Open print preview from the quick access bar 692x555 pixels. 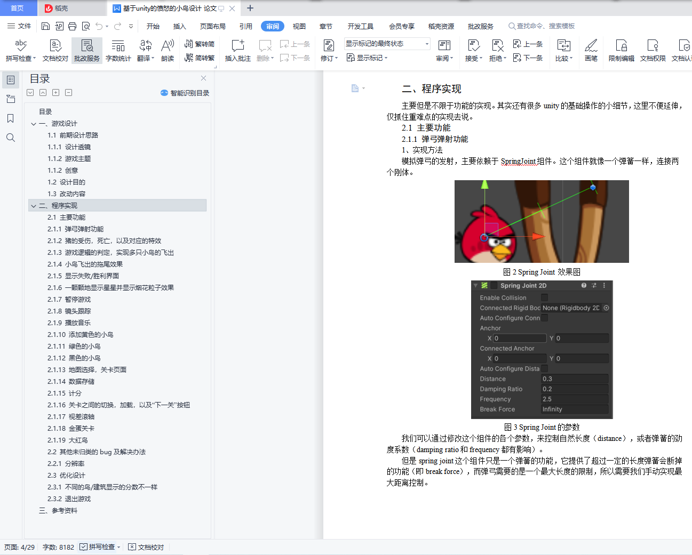[x=85, y=26]
